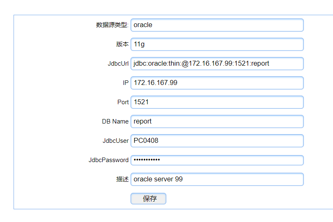
Task: Click the 数据源类型 field containing oracle
Action: point(217,25)
